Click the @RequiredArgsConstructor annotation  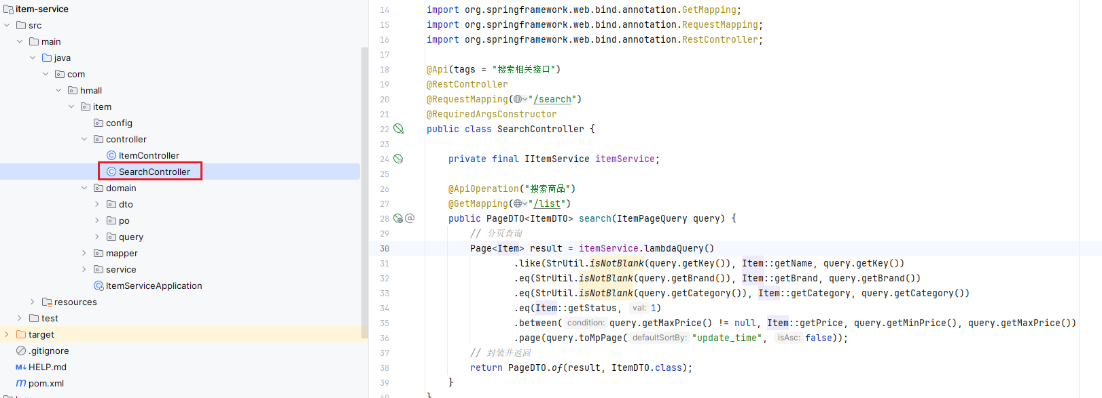click(492, 114)
